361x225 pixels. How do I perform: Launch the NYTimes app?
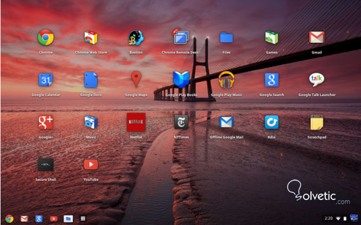(x=181, y=122)
